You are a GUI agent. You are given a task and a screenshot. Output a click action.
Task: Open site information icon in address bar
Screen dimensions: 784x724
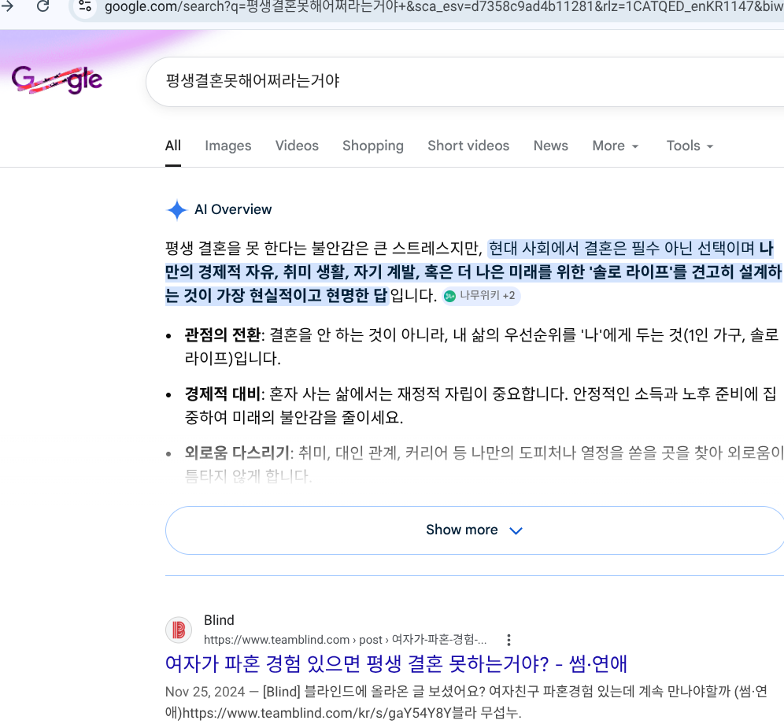coord(85,6)
